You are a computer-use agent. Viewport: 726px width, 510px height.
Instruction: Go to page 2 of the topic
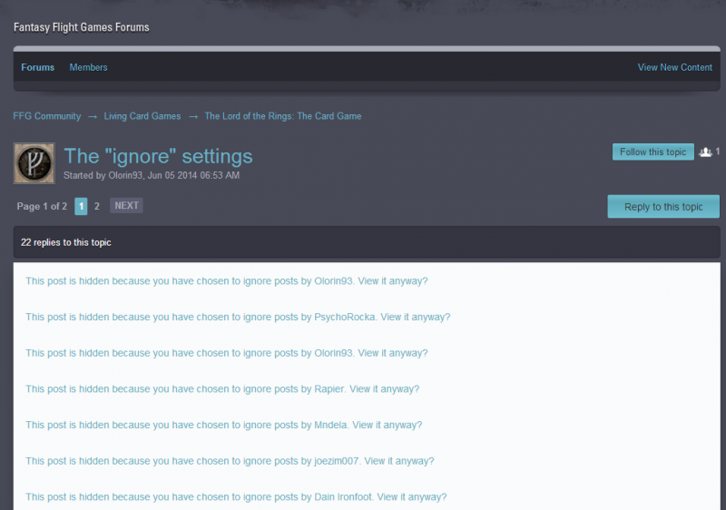[97, 206]
